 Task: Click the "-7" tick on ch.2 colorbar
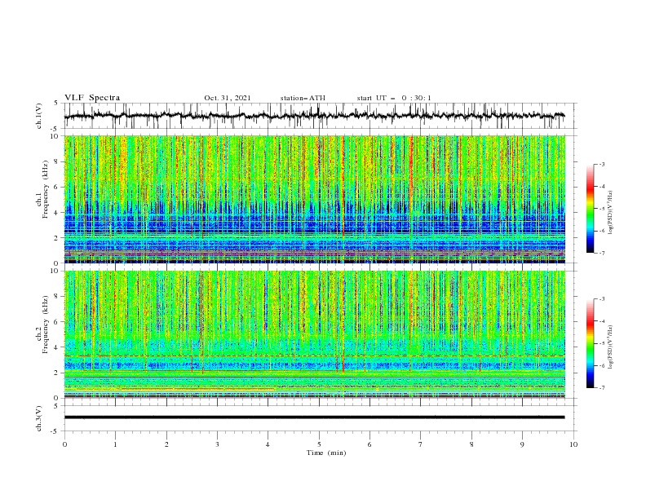tap(602, 388)
